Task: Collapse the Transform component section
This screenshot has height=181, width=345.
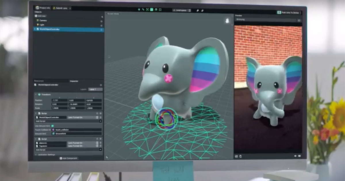Action: (36, 95)
